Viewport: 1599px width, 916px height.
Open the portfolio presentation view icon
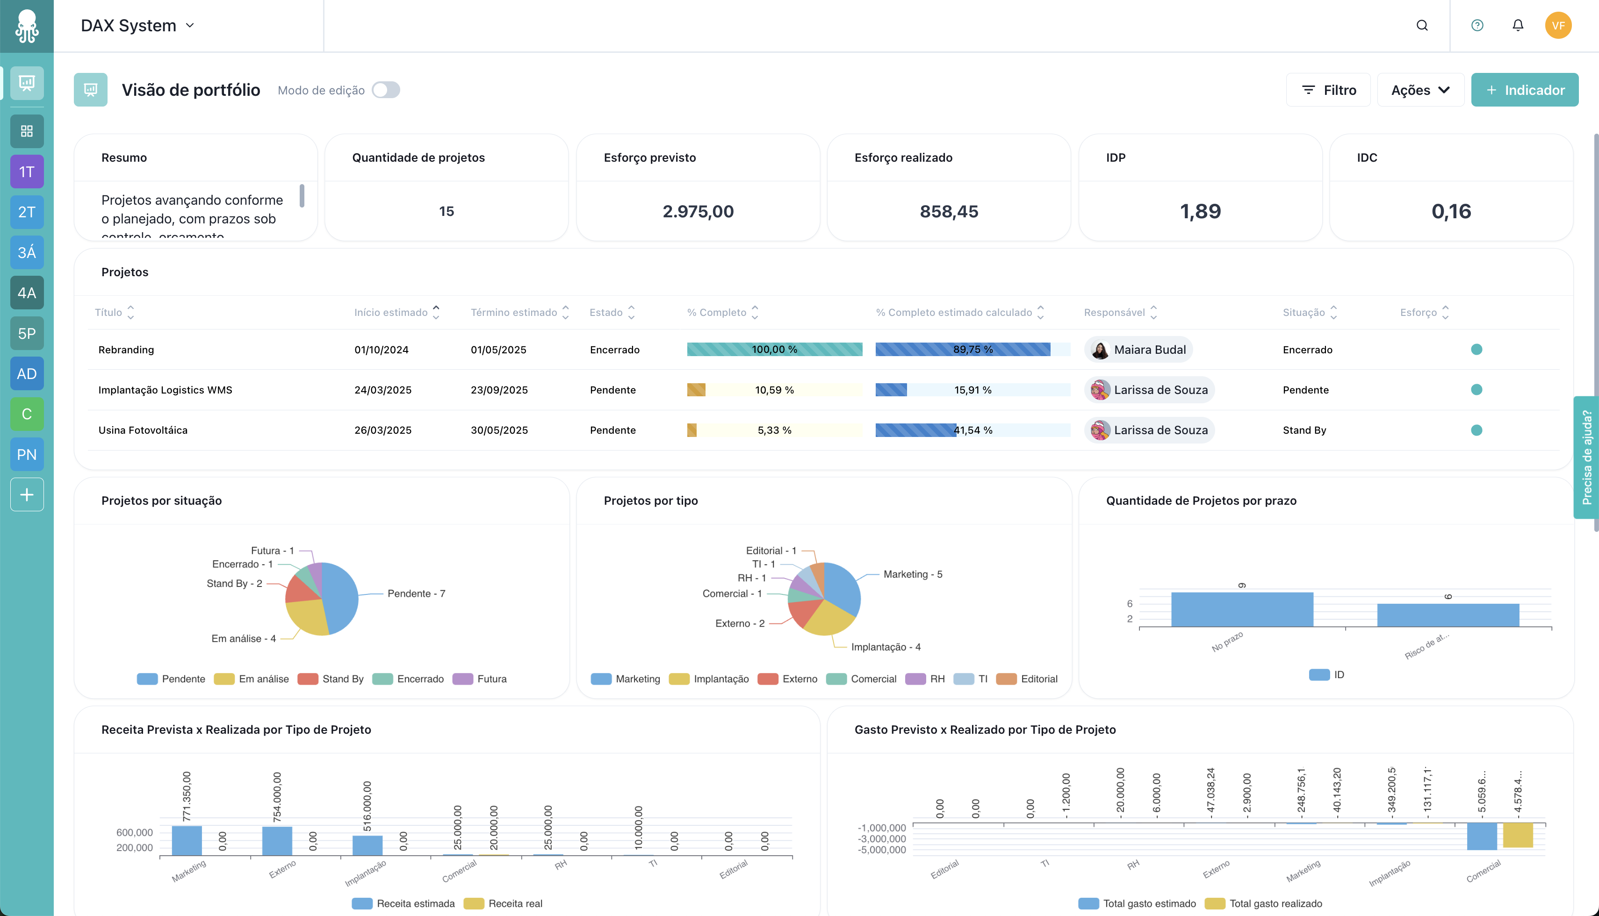pyautogui.click(x=27, y=82)
